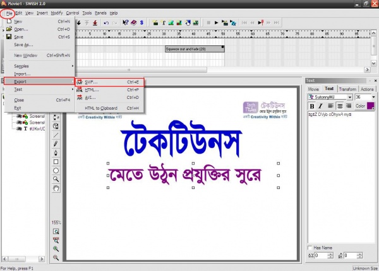Click the kerning value spinner arrows
Screen dimensions: 379x271
(331, 255)
